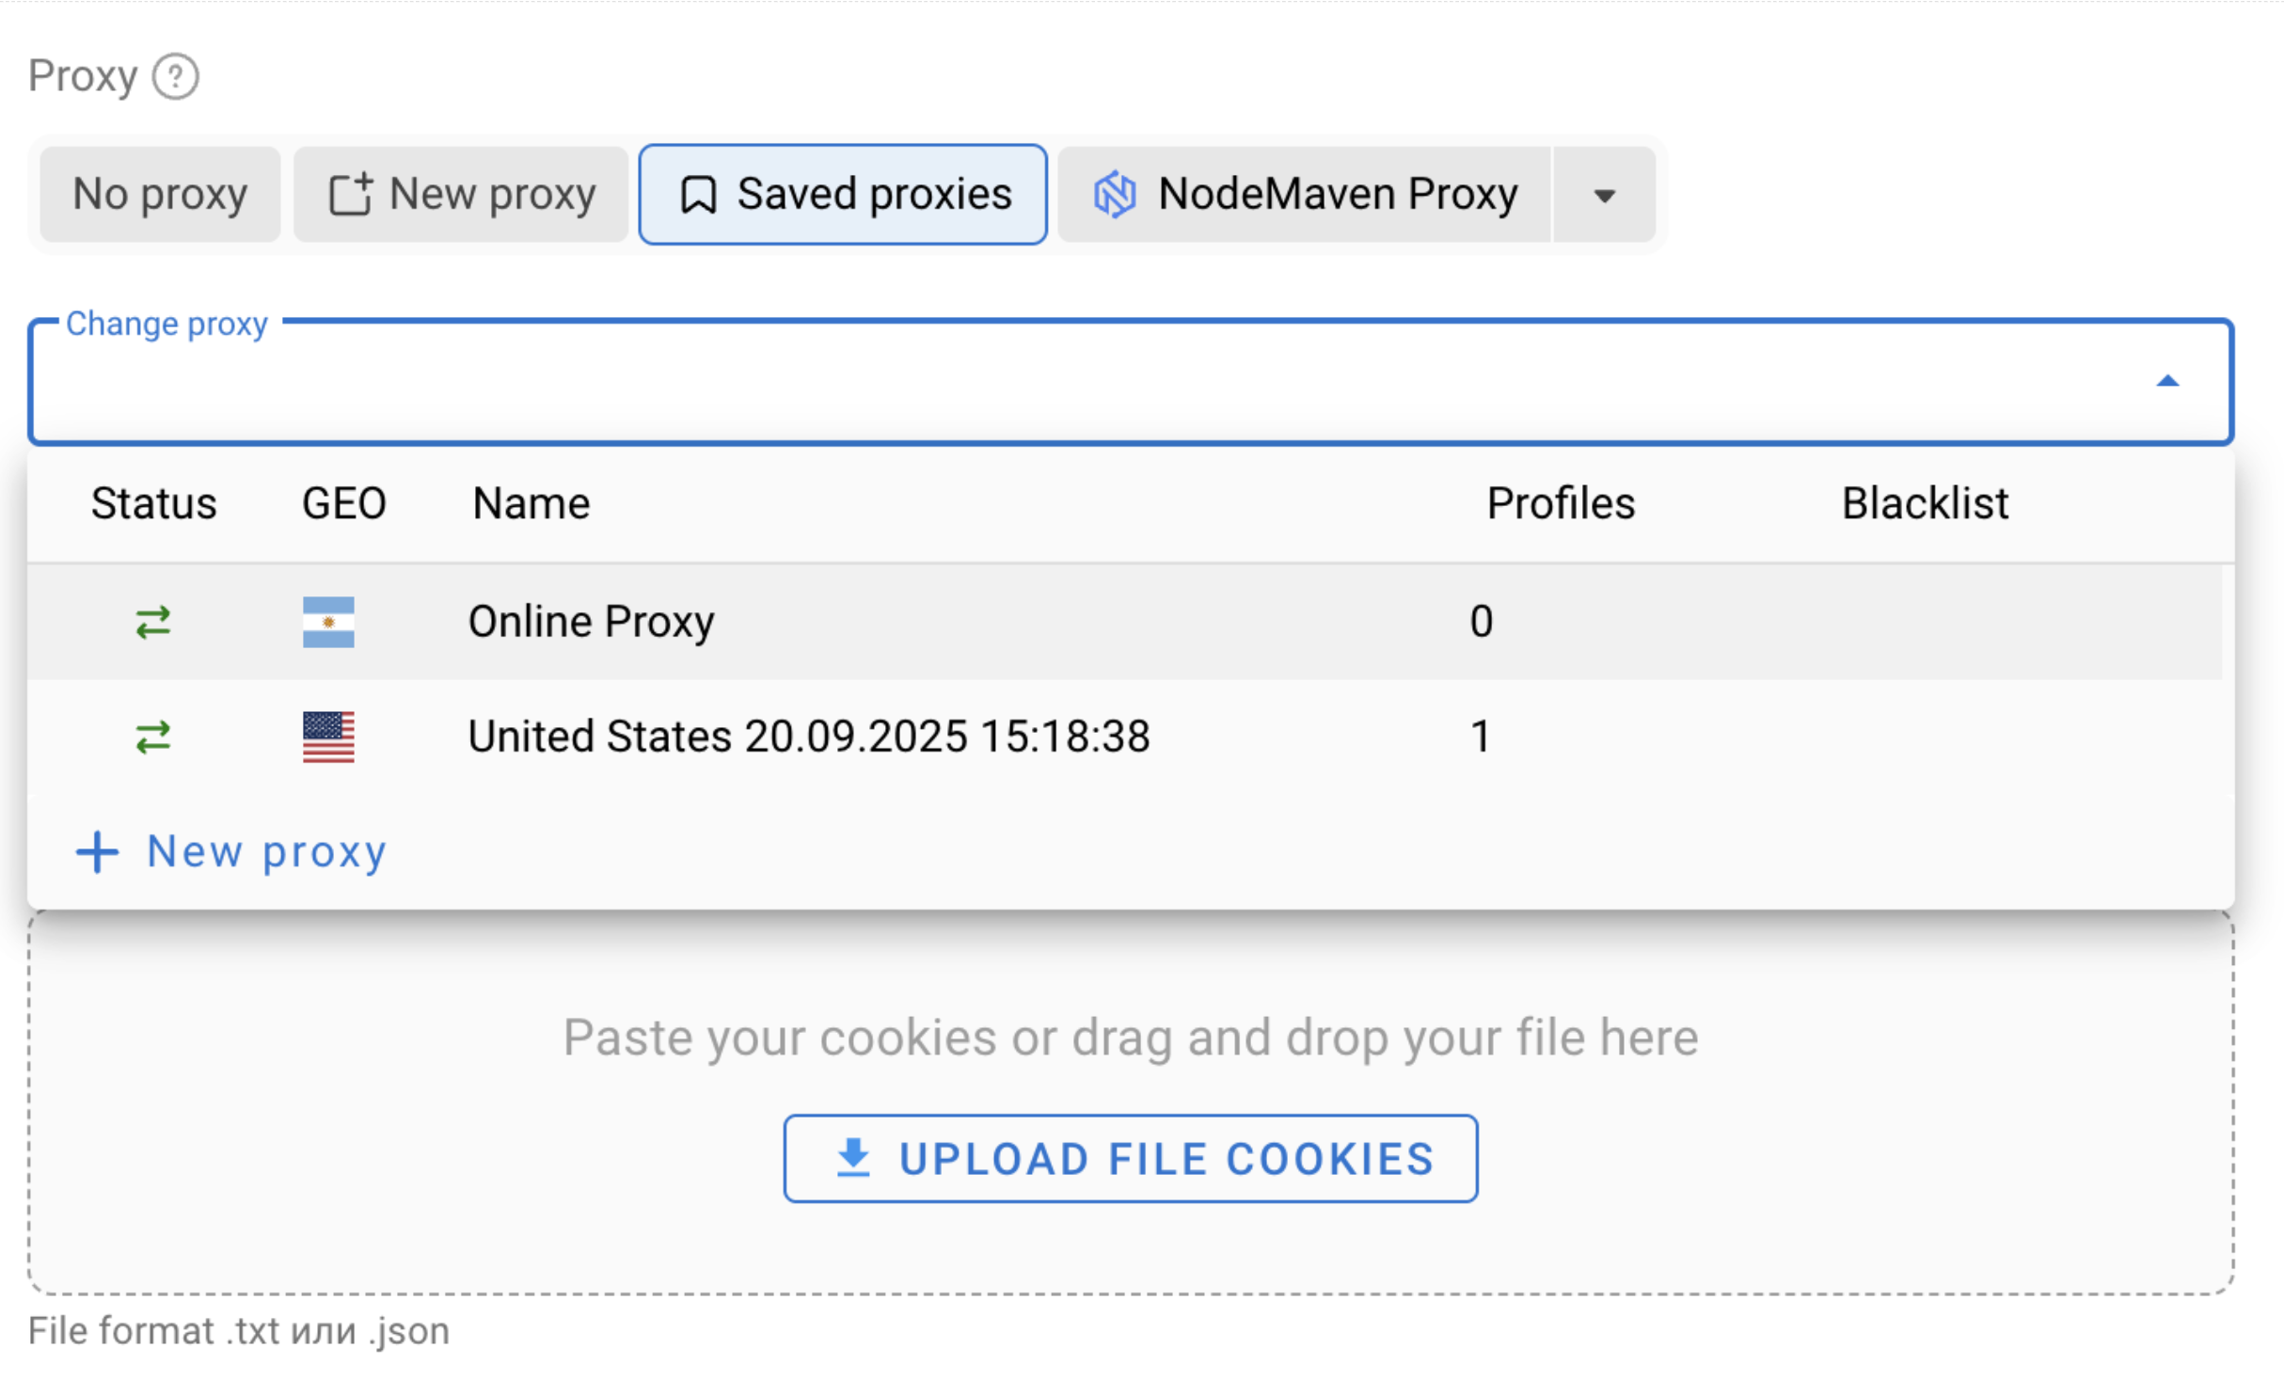
Task: Click the Online Proxy status arrows icon
Action: 153,622
